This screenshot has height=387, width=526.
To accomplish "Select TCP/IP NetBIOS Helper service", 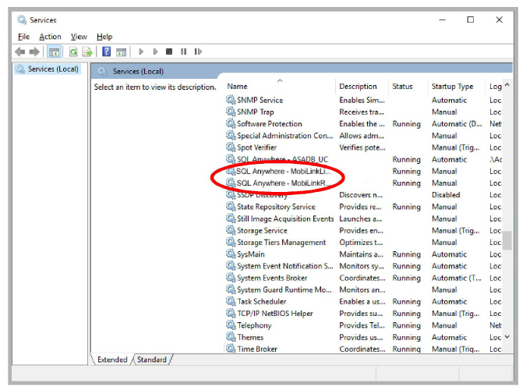I will point(275,313).
